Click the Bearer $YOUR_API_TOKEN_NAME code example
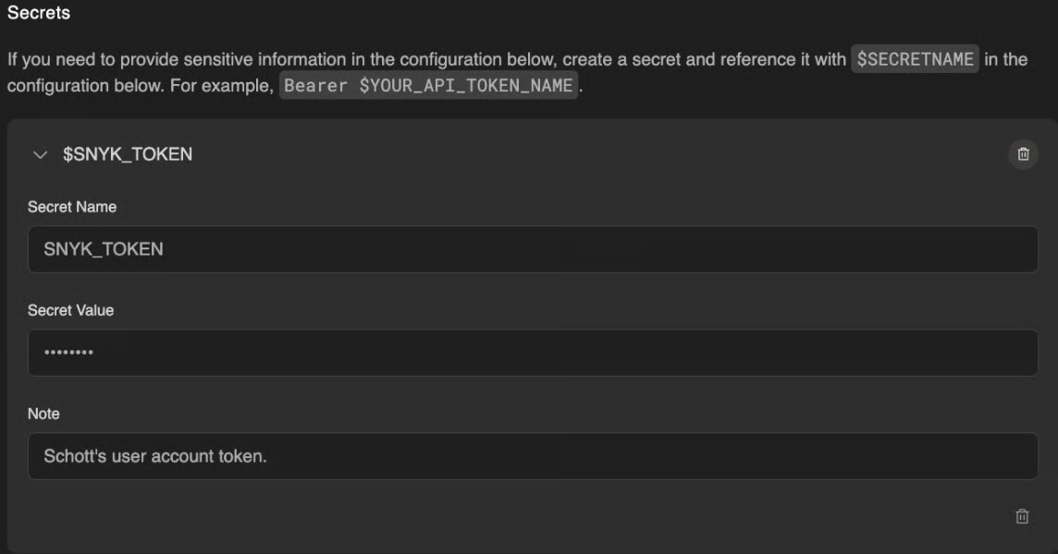Viewport: 1058px width, 554px height. coord(429,86)
